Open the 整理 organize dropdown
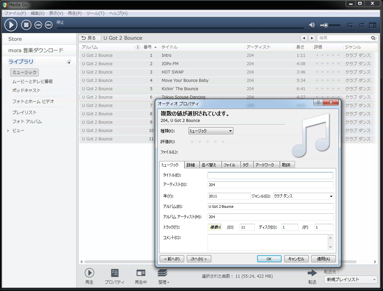This screenshot has height=291, width=383. (x=163, y=277)
